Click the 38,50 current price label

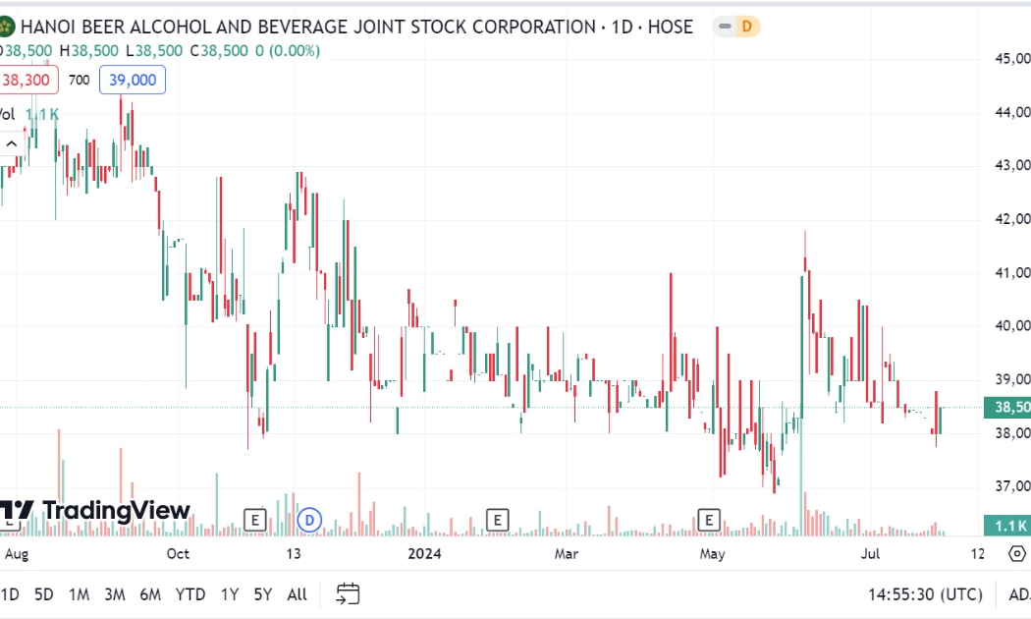coord(1008,407)
